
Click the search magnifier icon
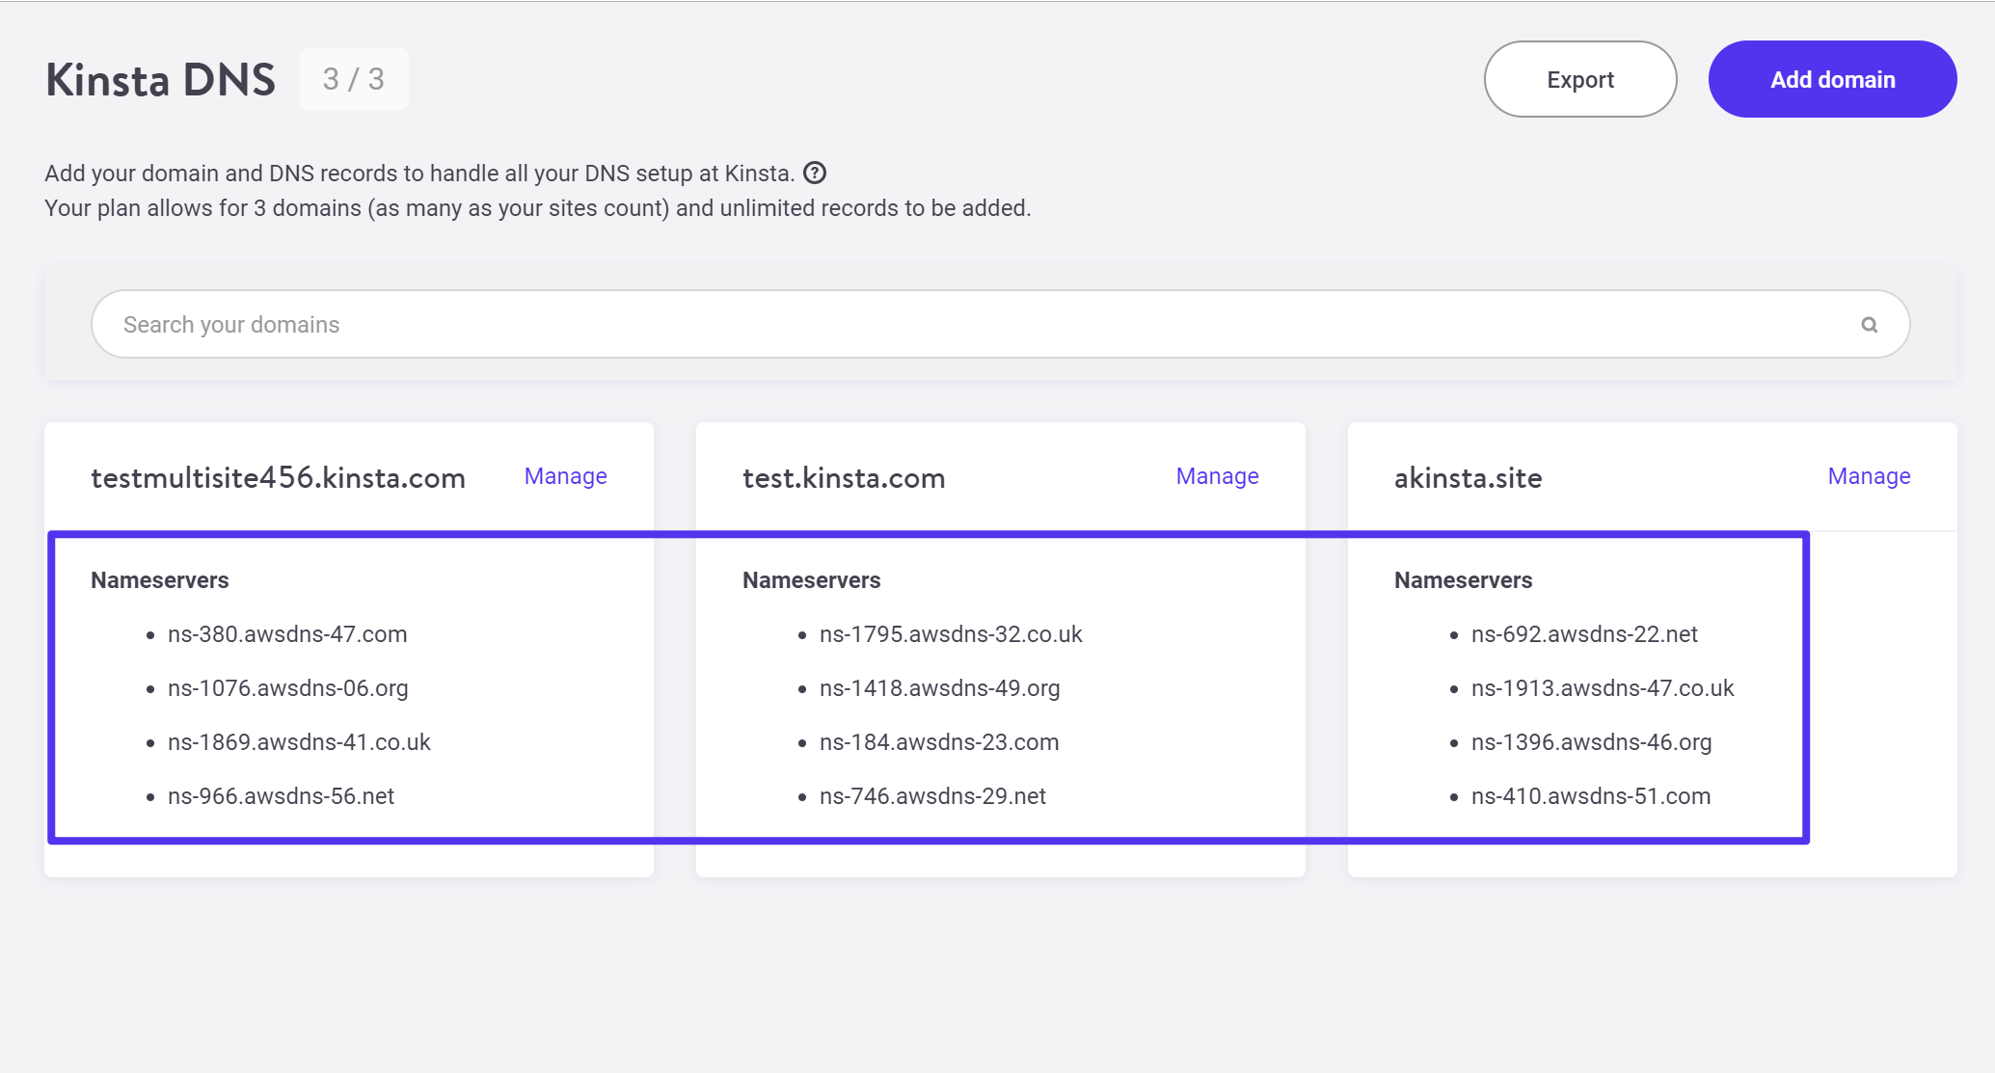coord(1870,324)
